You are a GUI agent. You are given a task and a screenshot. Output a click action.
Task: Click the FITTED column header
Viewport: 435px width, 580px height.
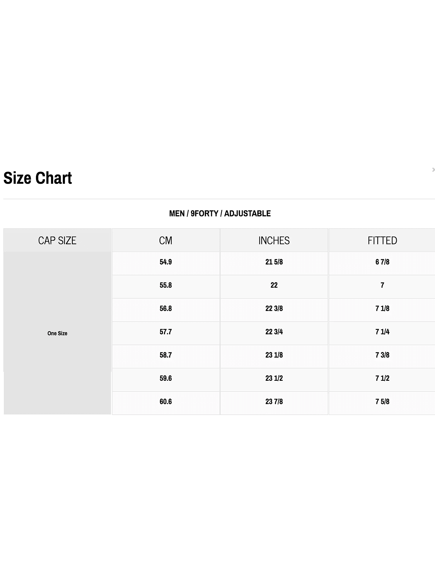[x=382, y=240]
